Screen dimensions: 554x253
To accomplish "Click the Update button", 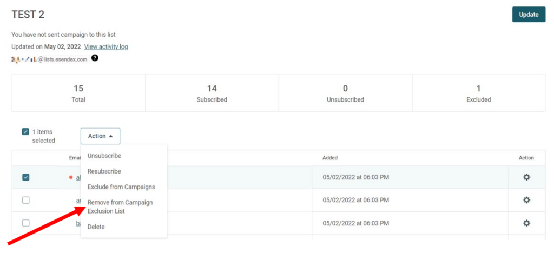I will pos(529,15).
